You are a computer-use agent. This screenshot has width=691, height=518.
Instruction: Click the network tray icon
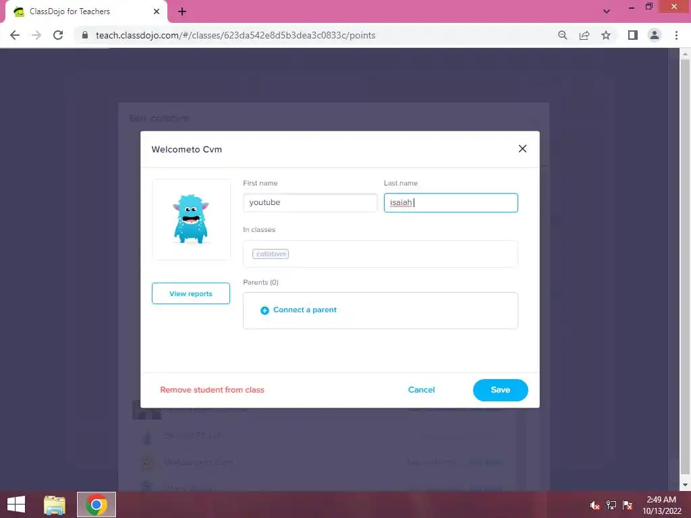(611, 505)
